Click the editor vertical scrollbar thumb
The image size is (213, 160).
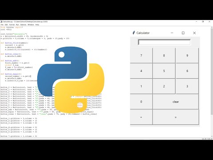[x=212, y=72]
